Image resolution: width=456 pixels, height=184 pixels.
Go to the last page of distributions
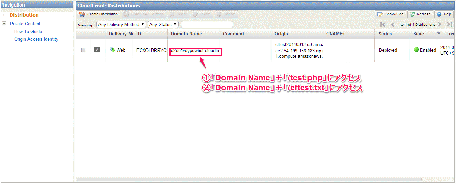(449, 24)
